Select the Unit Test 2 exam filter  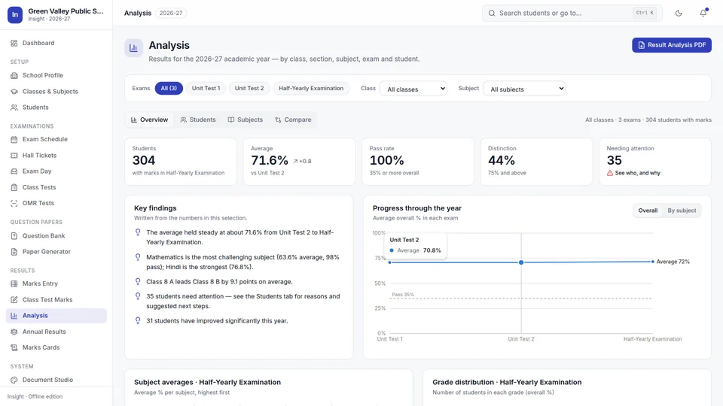(x=249, y=89)
